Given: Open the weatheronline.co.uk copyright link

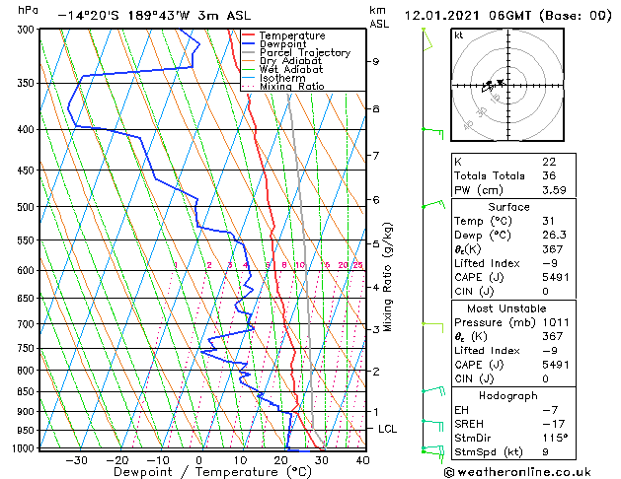Looking at the screenshot, I should [517, 472].
